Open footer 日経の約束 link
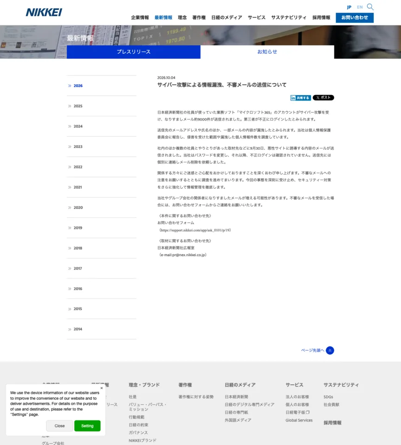 (x=138, y=425)
